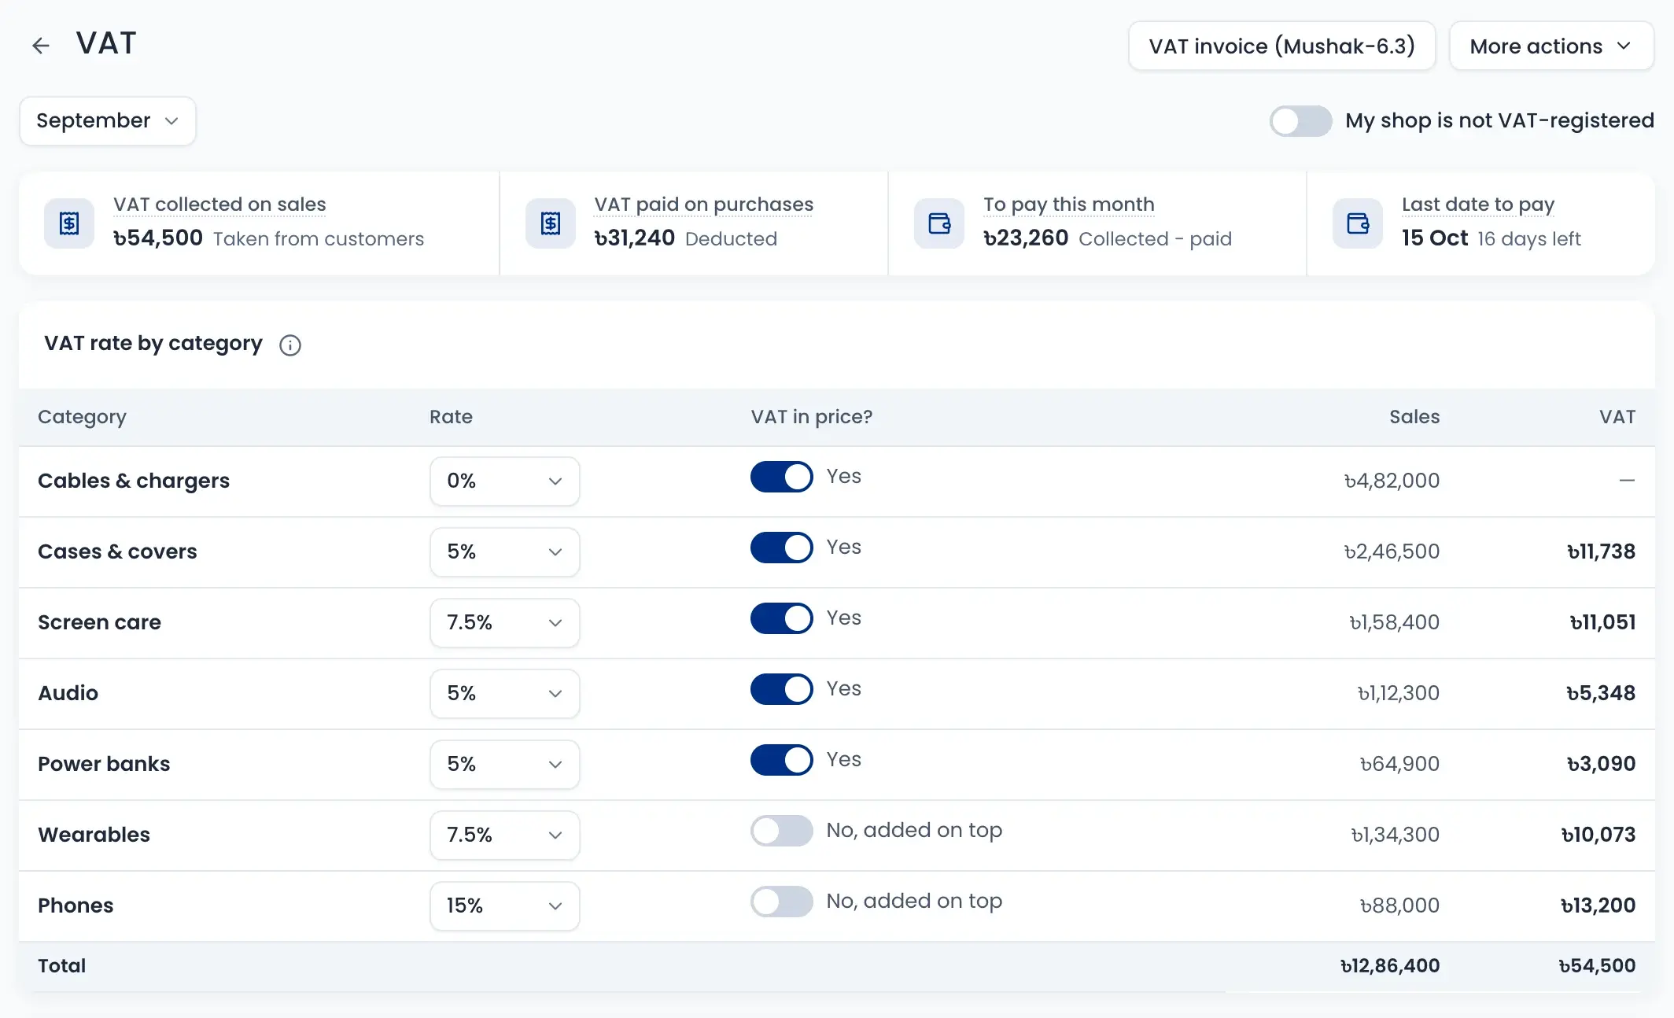Click the Last date to pay label
The width and height of the screenshot is (1674, 1018).
pyautogui.click(x=1478, y=205)
